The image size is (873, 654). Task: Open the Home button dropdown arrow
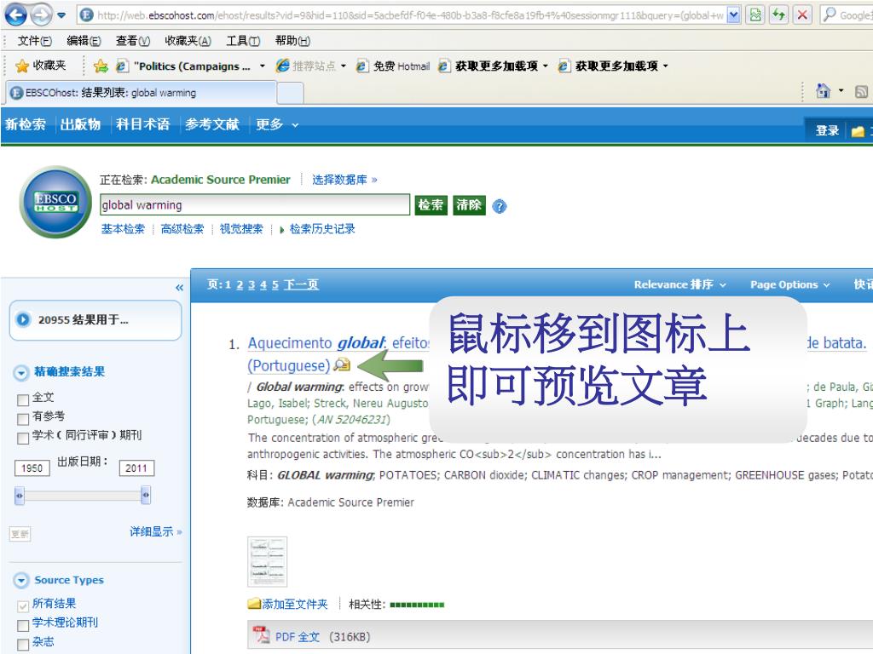[x=841, y=90]
